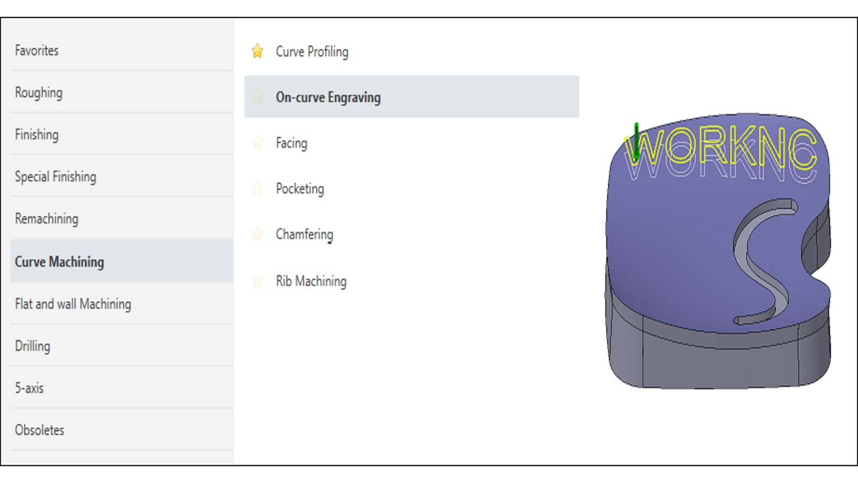Mark Facing as favorite with its star

click(257, 143)
